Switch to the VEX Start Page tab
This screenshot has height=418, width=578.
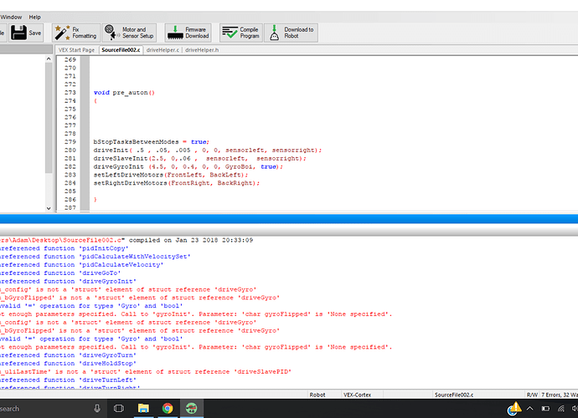[x=76, y=50]
